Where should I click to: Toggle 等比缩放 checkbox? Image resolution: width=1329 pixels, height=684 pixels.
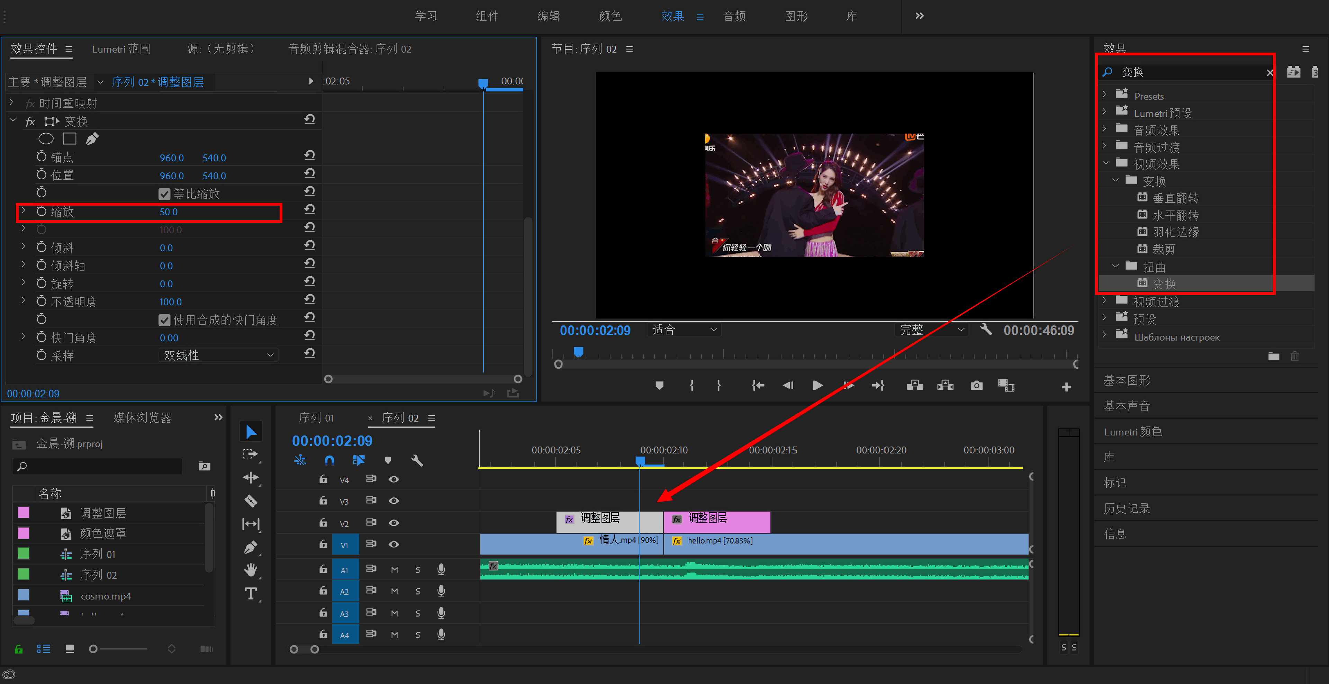click(x=164, y=194)
